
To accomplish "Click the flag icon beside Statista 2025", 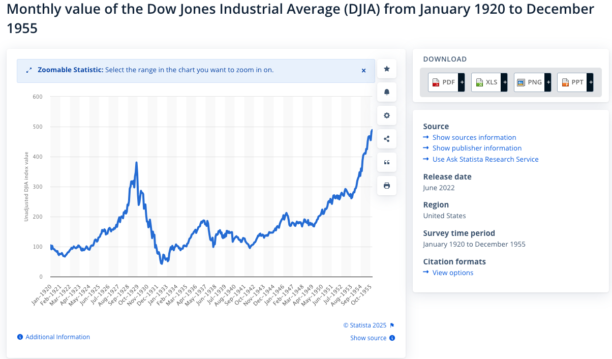I will [392, 325].
